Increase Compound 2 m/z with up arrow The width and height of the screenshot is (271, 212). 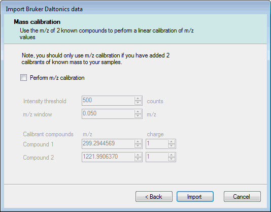[138, 155]
